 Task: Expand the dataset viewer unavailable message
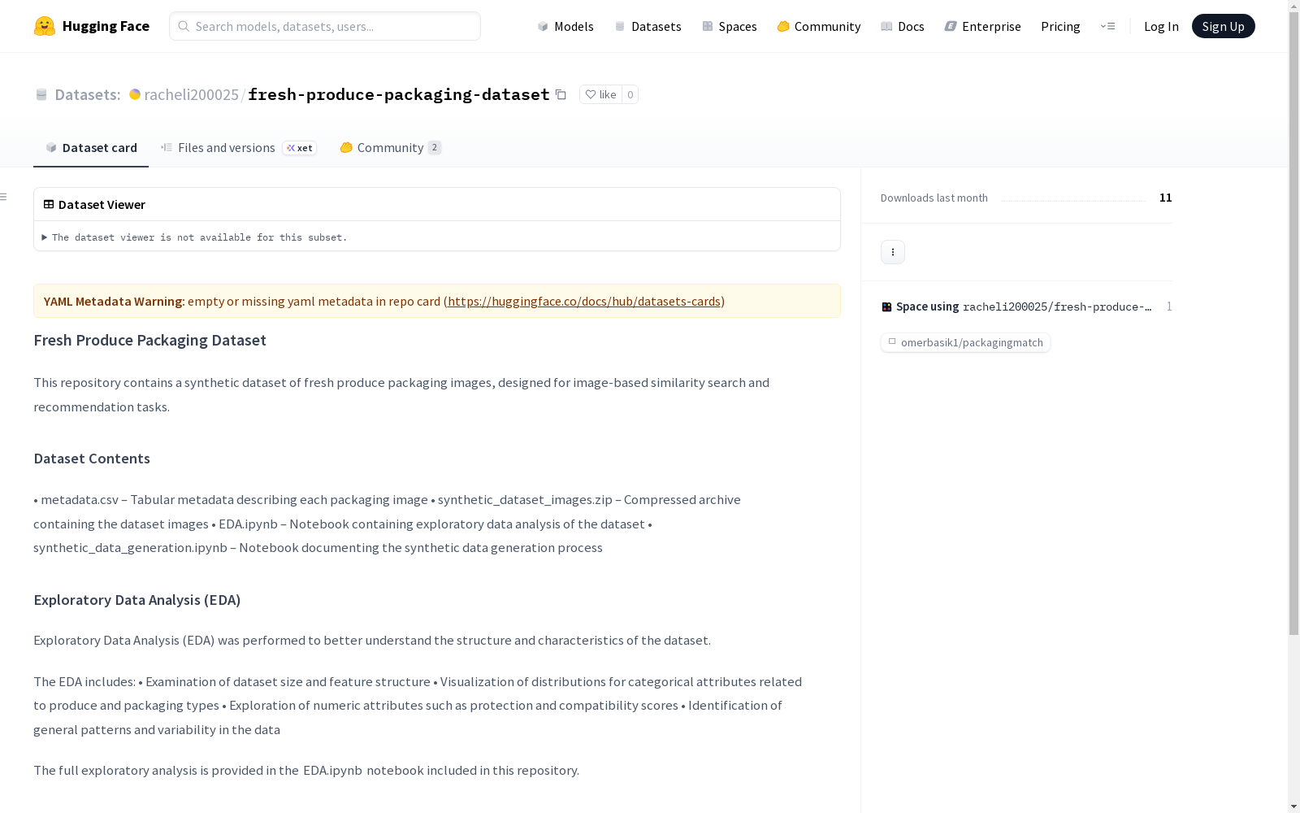[195, 237]
